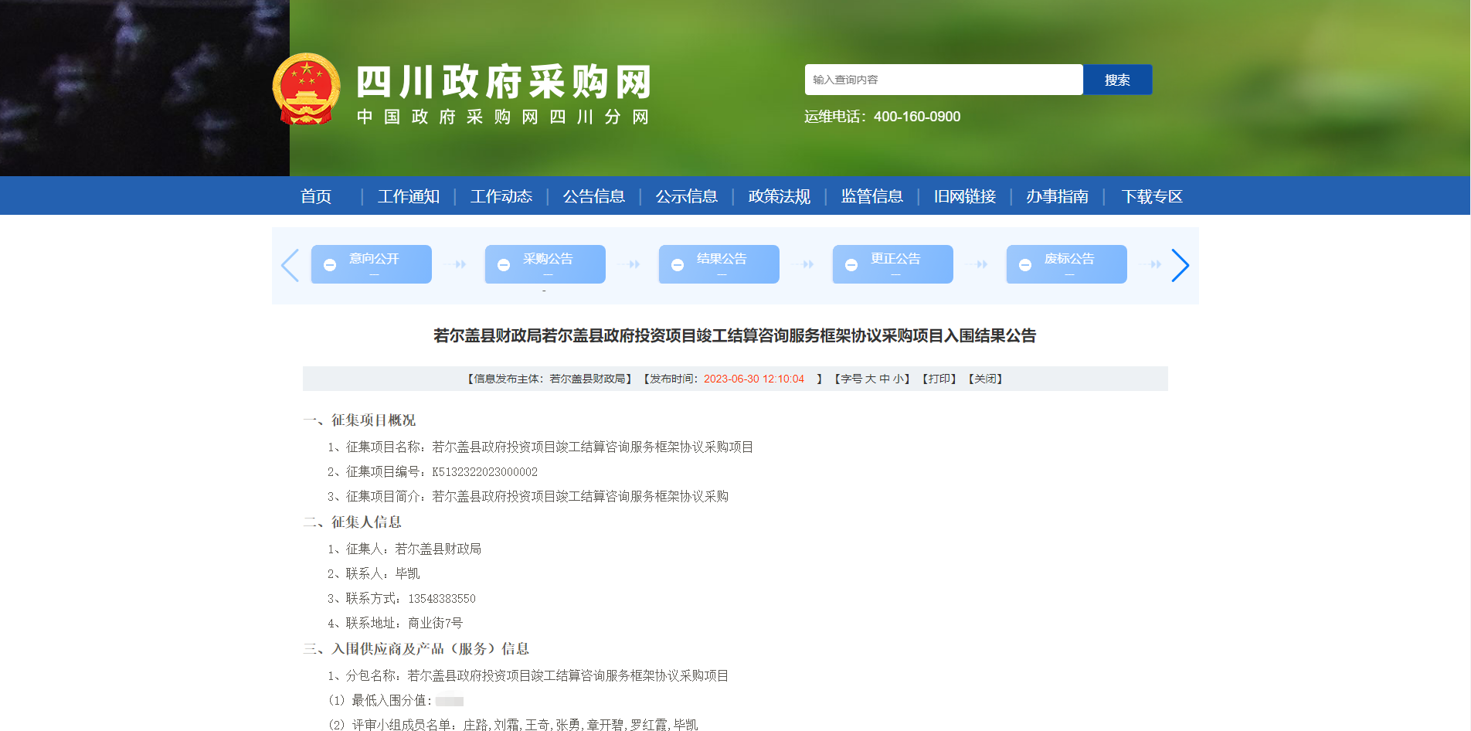
Task: Click the circle icon on 废标公告 step
Action: pos(1025,265)
